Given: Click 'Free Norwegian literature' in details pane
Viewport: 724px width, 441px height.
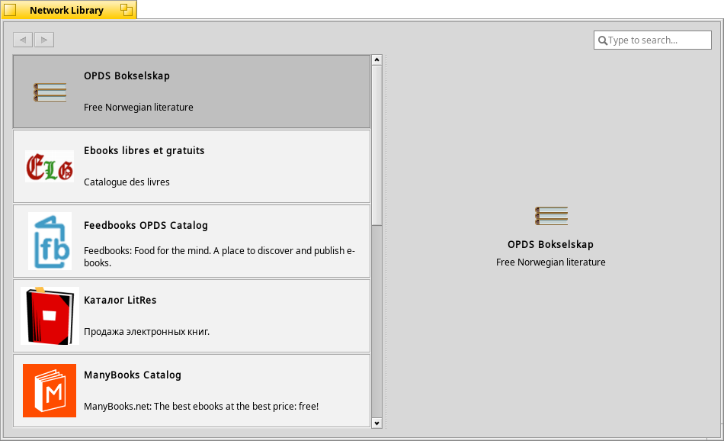Looking at the screenshot, I should click(551, 262).
